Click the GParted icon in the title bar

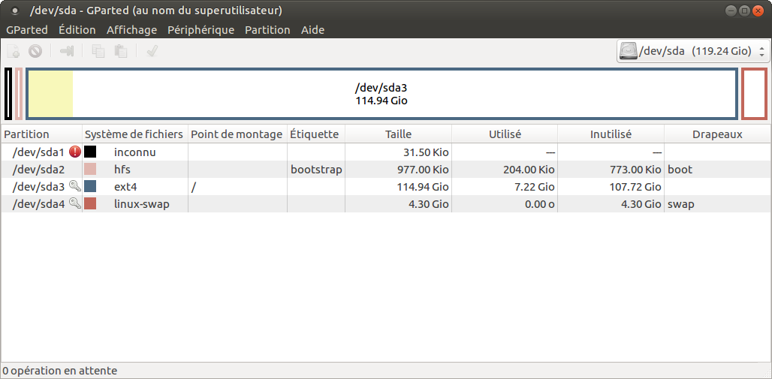click(x=14, y=11)
